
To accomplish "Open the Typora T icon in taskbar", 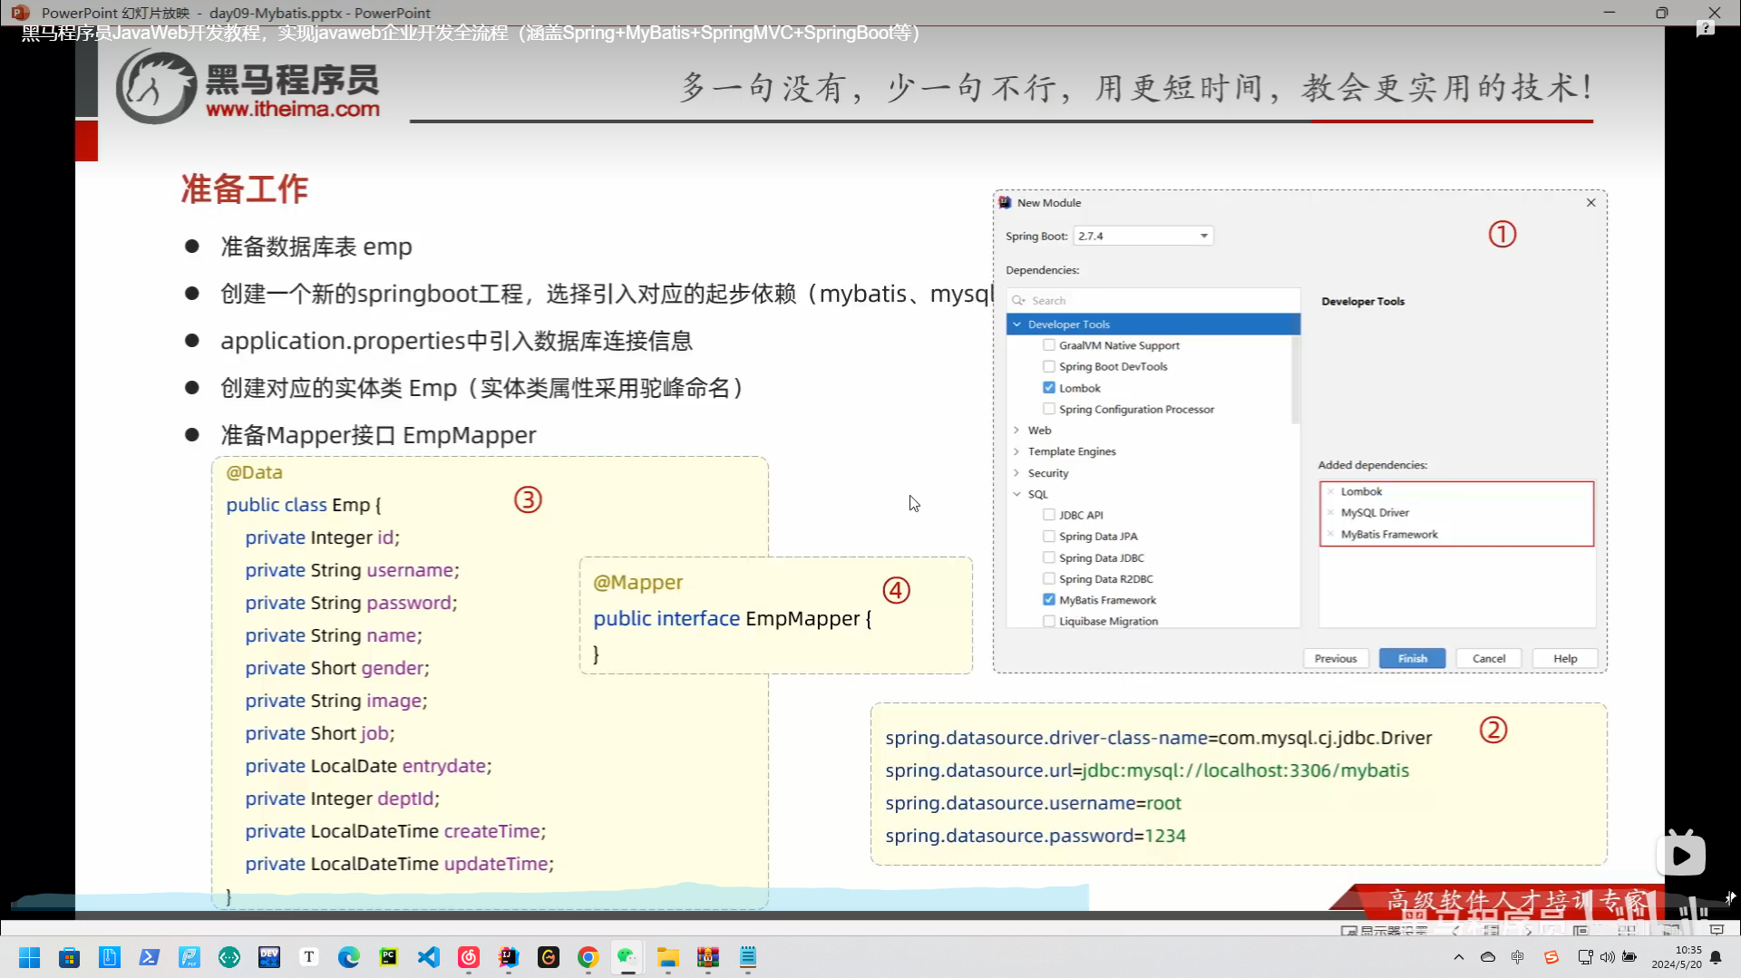I will [x=309, y=957].
